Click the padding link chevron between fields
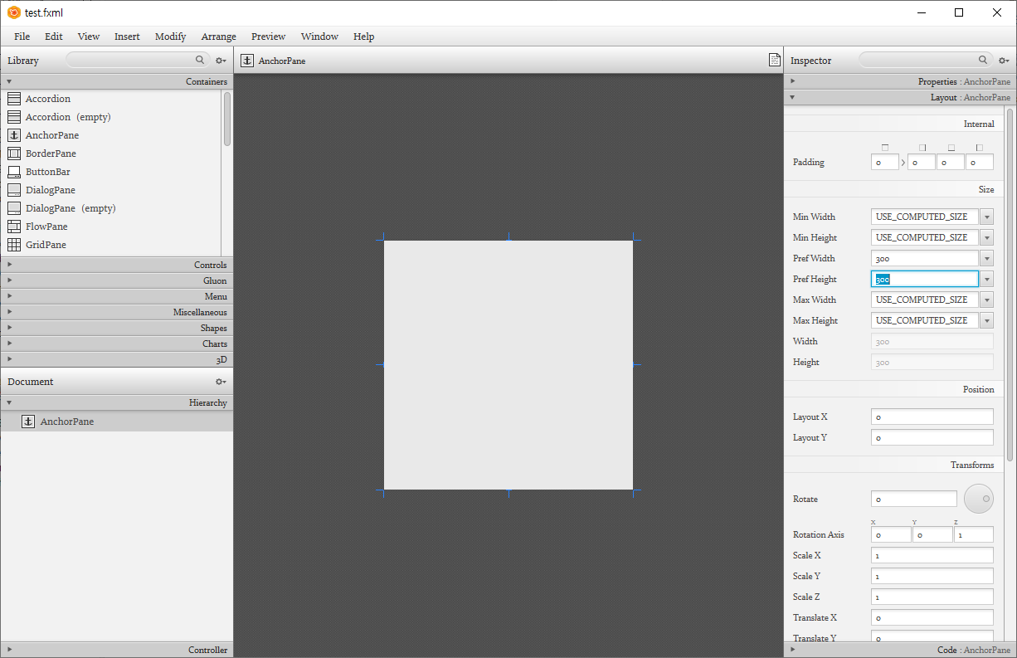Viewport: 1017px width, 658px height. tap(903, 163)
